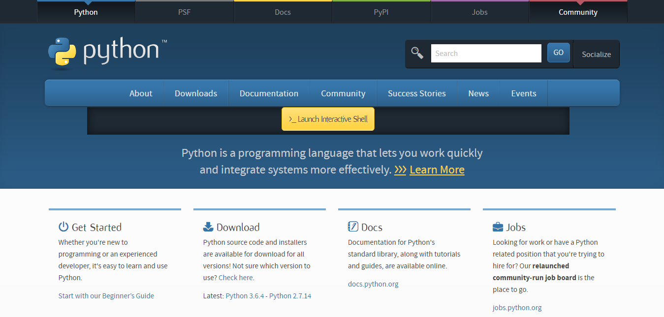Click inside the Search input field
This screenshot has width=664, height=317.
(486, 53)
